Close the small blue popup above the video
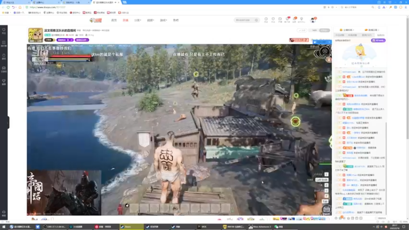Screen dimensions: 409x230 [x=329, y=42]
